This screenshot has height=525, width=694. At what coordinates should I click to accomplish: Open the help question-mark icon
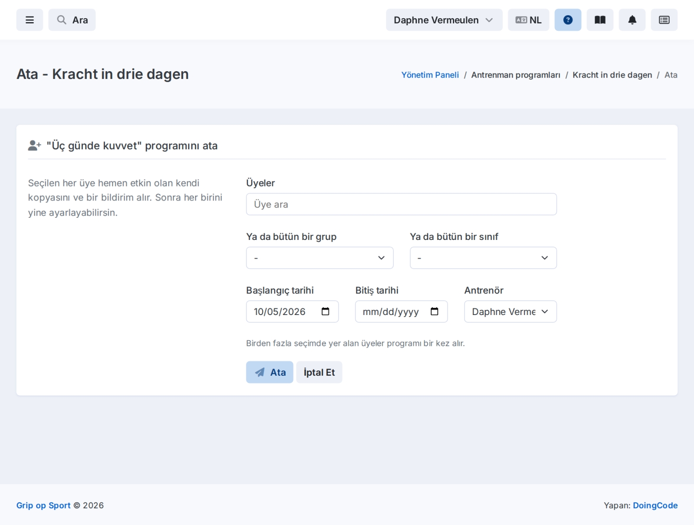(568, 20)
